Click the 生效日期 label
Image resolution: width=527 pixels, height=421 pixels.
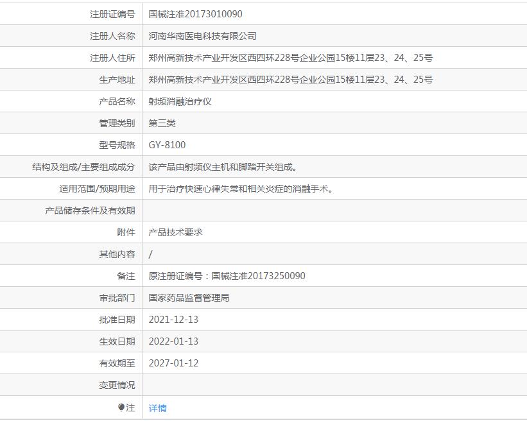pos(117,341)
